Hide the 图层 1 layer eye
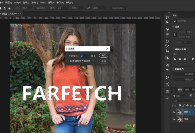The image size is (195, 133). [174, 112]
